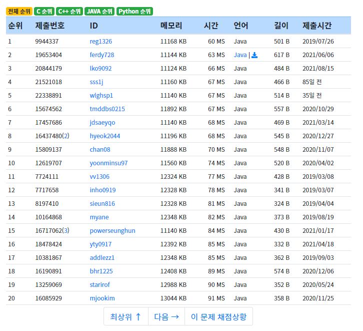Image resolution: width=363 pixels, height=331 pixels.
Task: Open user profile bhr1225
Action: (x=101, y=271)
